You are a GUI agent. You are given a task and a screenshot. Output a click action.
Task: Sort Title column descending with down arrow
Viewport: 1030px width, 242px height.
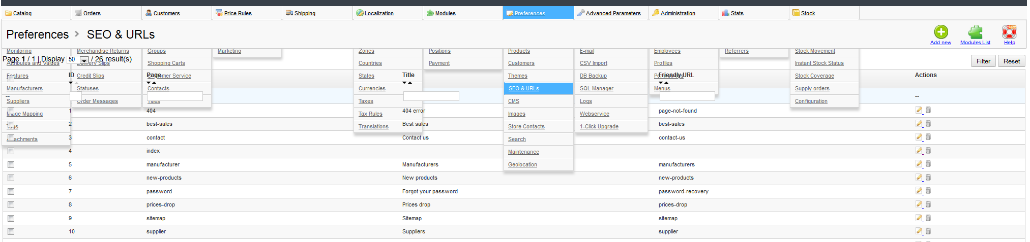tap(404, 83)
